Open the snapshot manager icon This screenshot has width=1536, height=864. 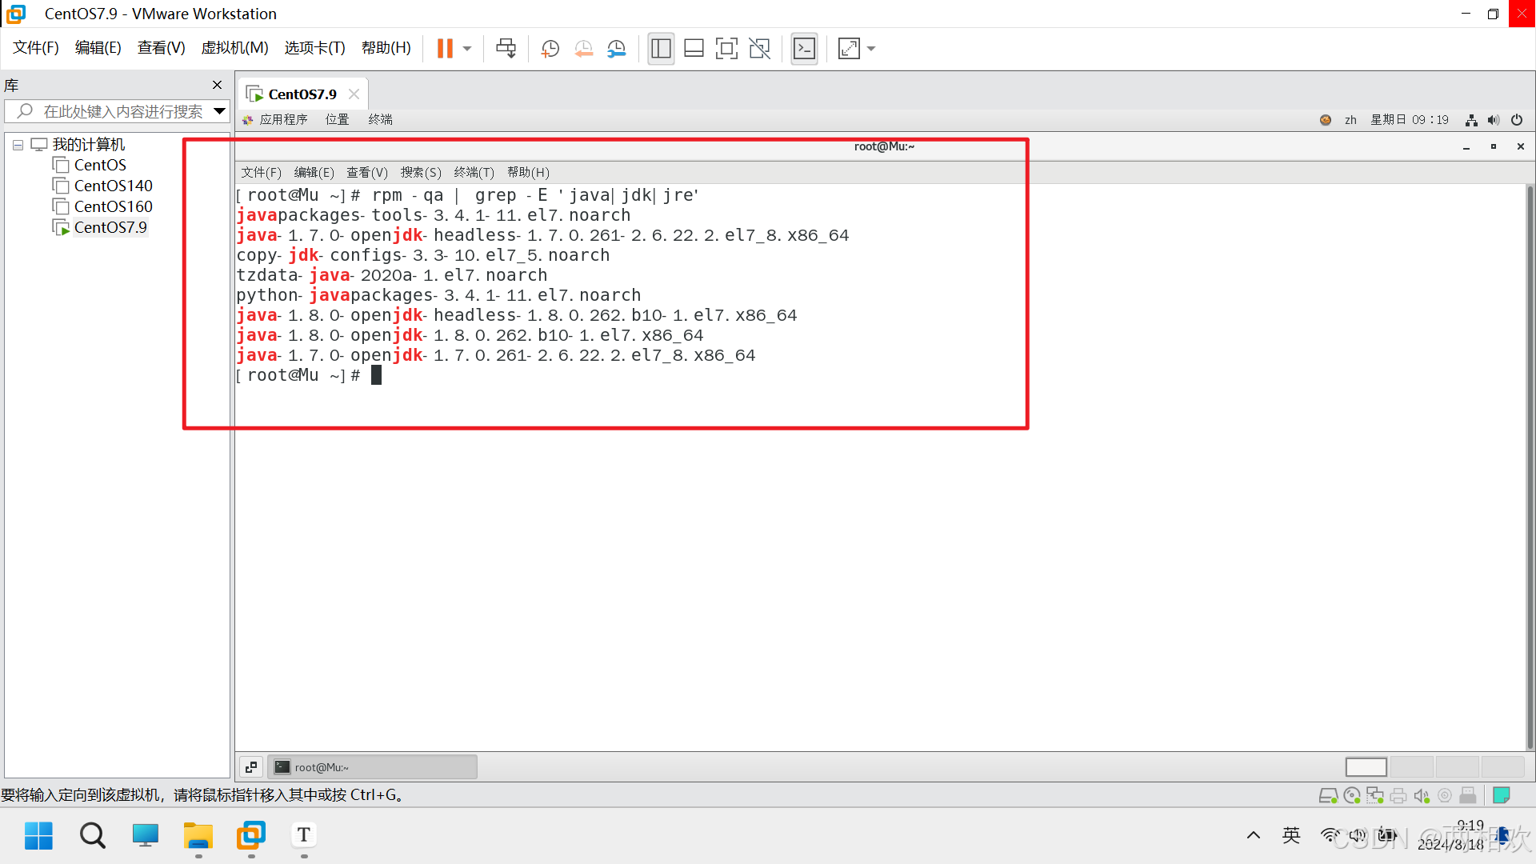coord(616,49)
